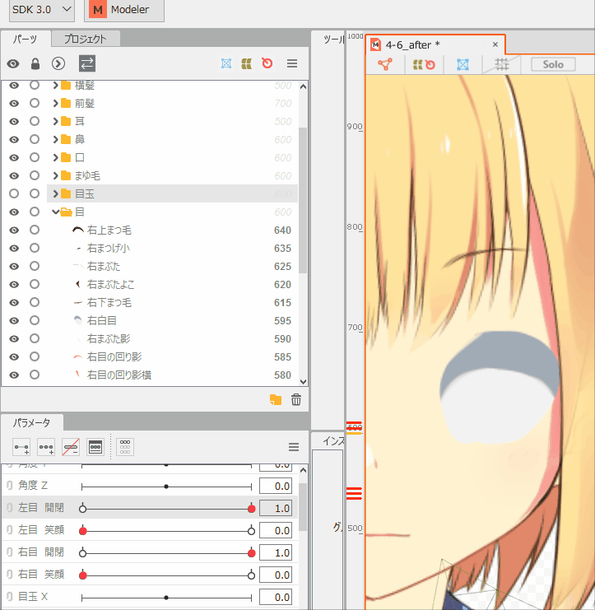Click the M Modeler mode button
This screenshot has height=610, width=595.
[124, 9]
